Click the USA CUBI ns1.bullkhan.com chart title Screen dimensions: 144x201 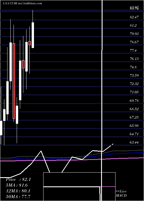click(x=22, y=3)
